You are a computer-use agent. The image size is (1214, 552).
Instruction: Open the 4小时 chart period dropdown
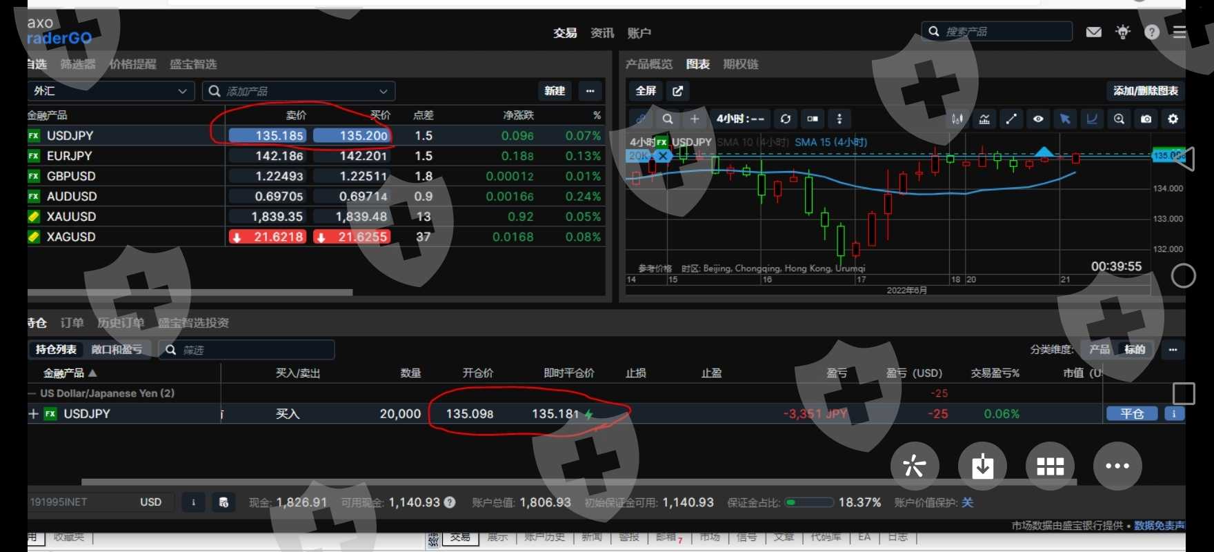pyautogui.click(x=740, y=119)
